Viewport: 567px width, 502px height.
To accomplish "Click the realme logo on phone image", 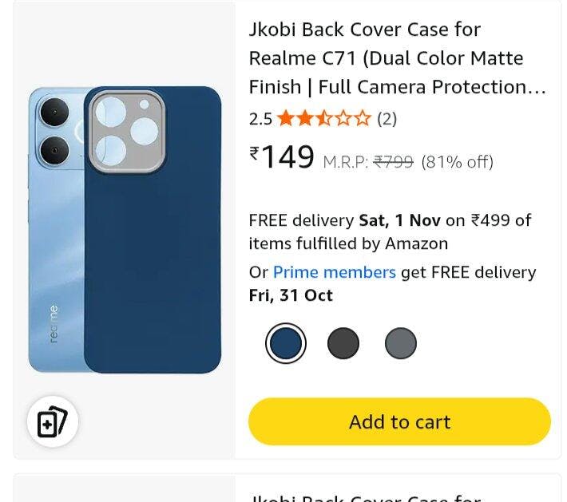I will click(x=54, y=324).
